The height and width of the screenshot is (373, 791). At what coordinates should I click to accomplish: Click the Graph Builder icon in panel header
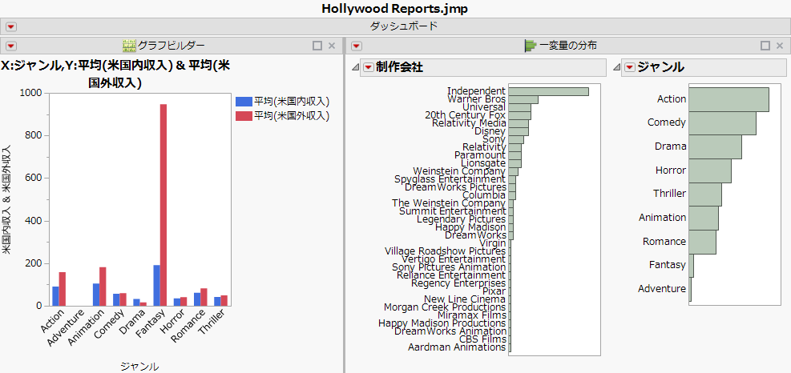129,46
